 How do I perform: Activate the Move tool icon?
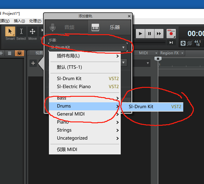(x=33, y=31)
